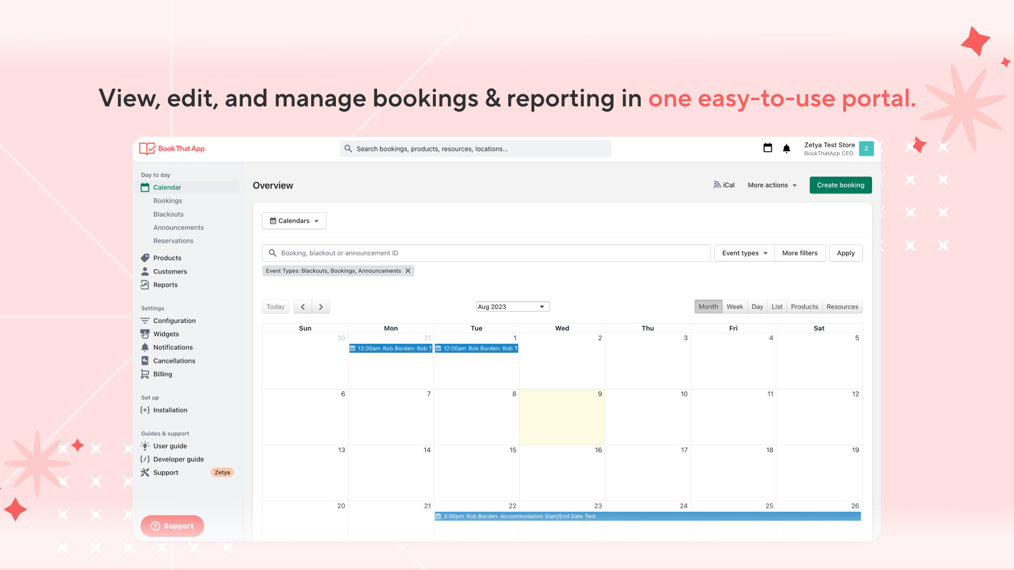Expand the Calendars dropdown
The image size is (1014, 570).
(x=294, y=221)
